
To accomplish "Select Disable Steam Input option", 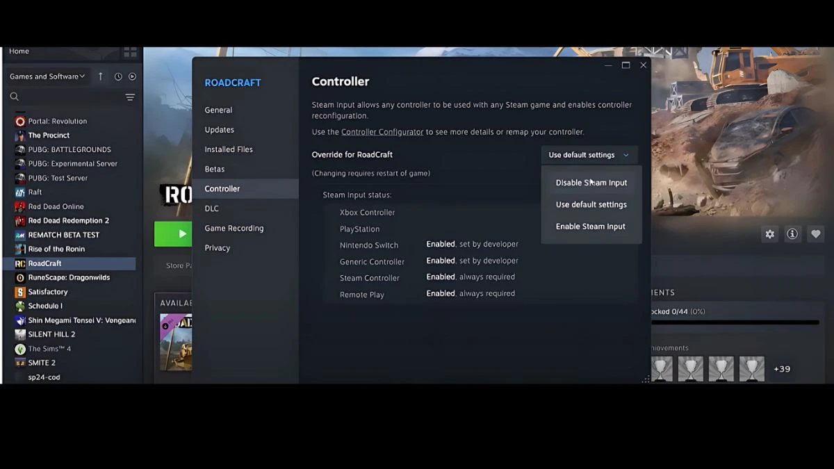I will click(590, 182).
